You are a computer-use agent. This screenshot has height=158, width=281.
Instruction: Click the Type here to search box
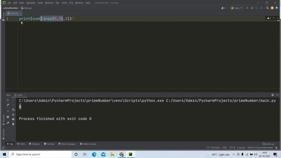[40, 154]
